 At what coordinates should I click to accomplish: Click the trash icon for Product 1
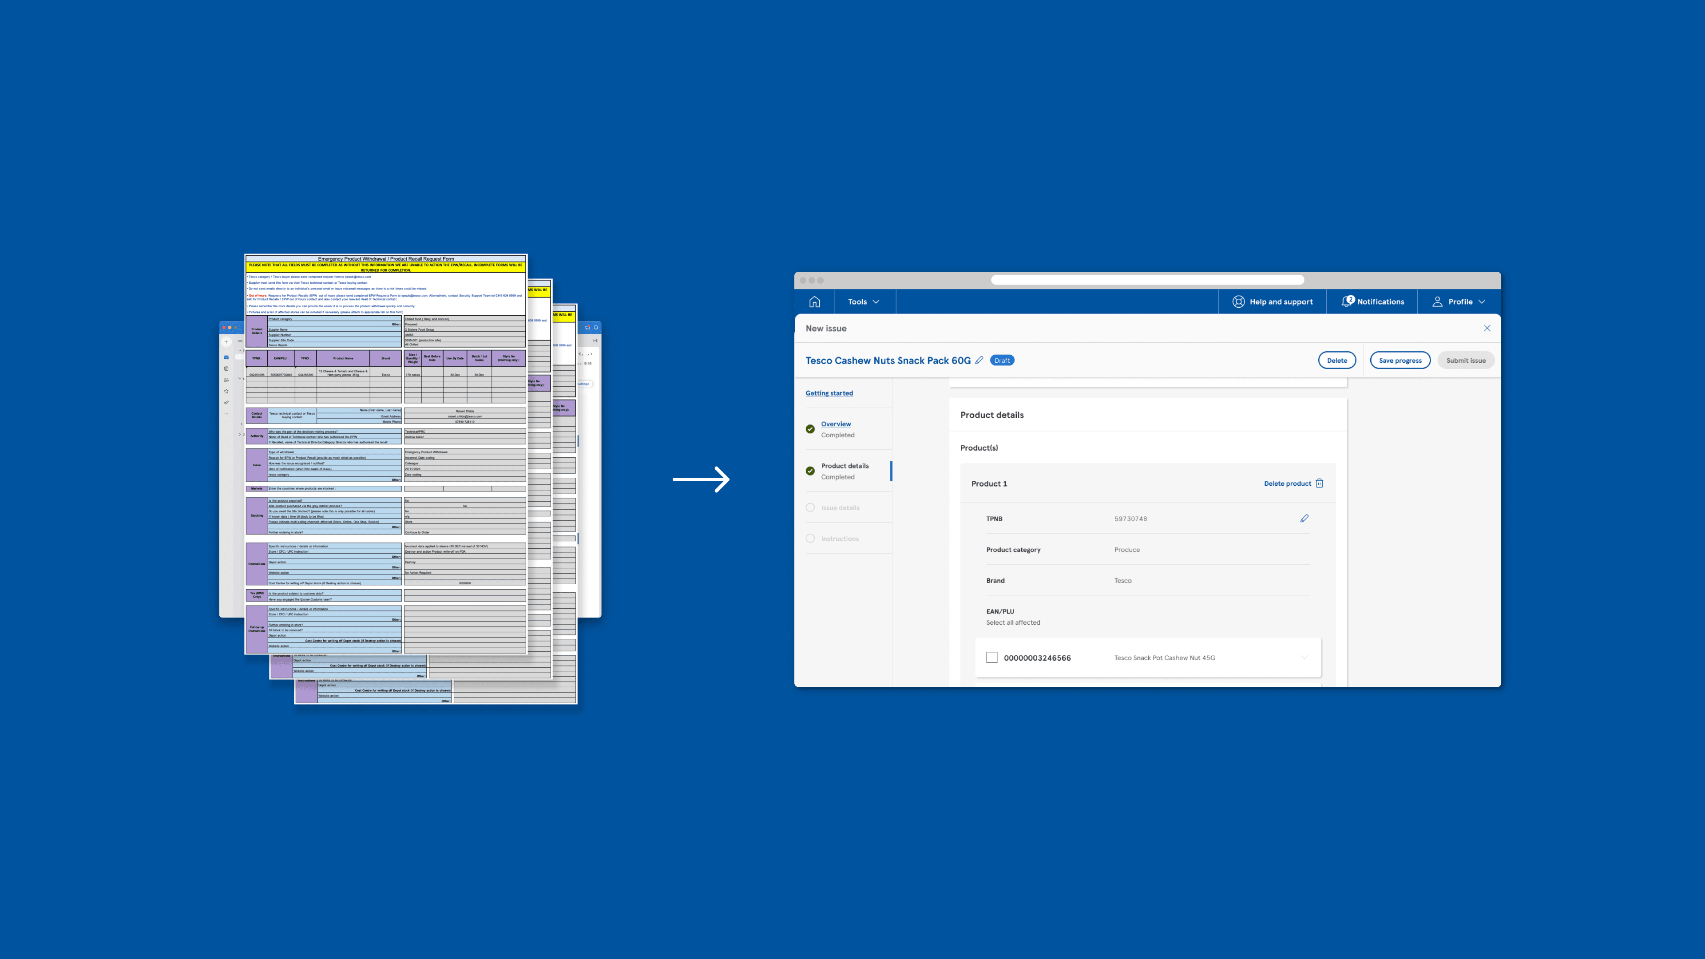pyautogui.click(x=1319, y=483)
